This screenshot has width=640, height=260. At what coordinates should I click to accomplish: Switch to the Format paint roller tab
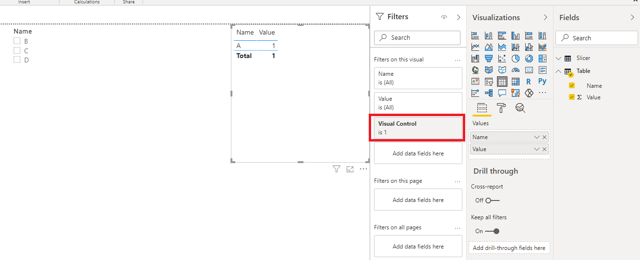pyautogui.click(x=501, y=108)
